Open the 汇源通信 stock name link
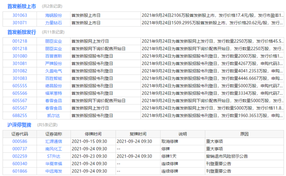This screenshot has height=176, width=286. tap(54, 141)
